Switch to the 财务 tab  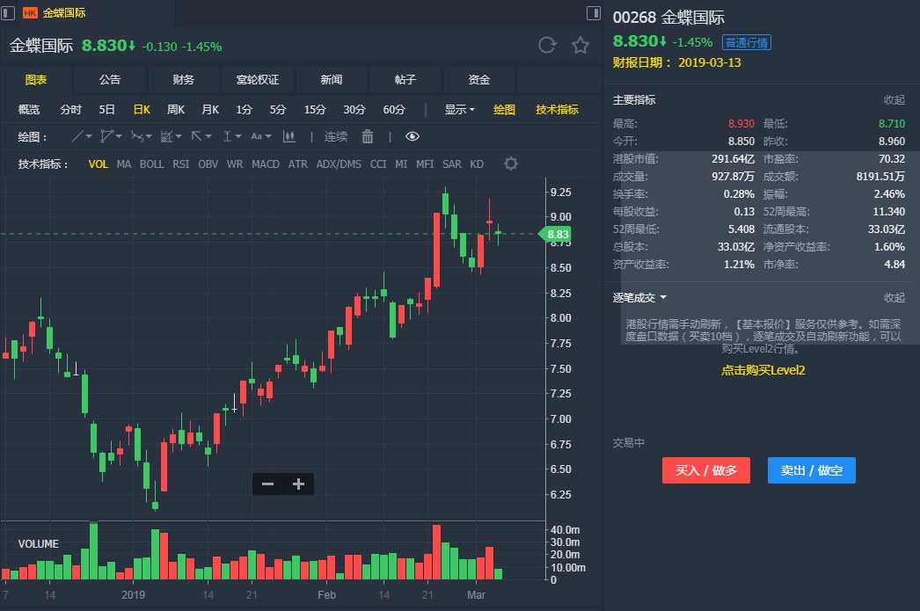click(x=184, y=79)
